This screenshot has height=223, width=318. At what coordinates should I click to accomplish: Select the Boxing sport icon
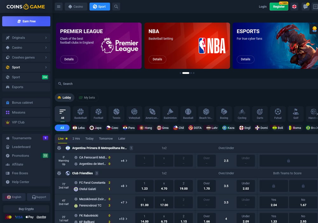224,114
